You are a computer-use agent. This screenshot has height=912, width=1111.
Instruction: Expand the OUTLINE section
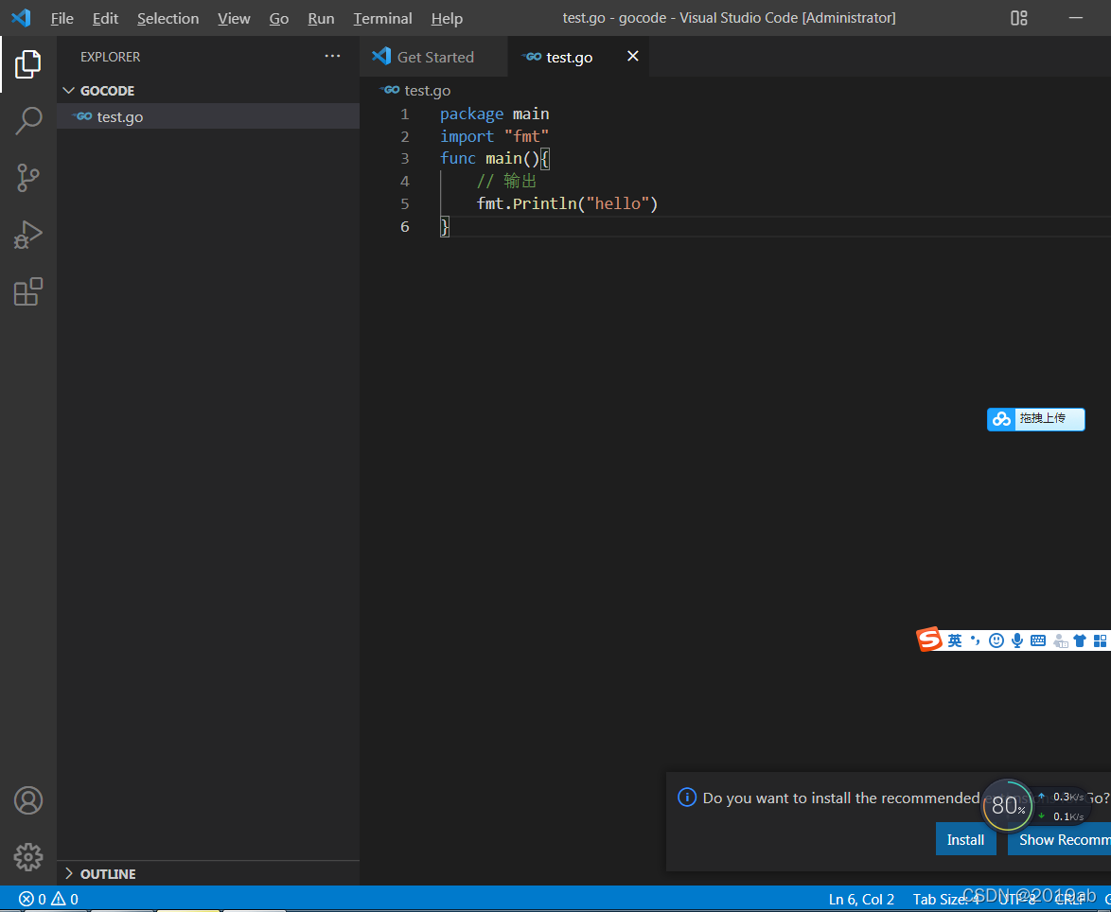[x=208, y=874]
